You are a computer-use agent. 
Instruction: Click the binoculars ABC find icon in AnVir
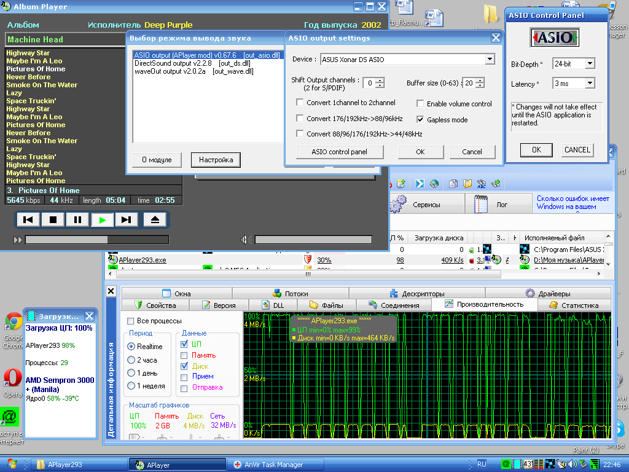(482, 184)
